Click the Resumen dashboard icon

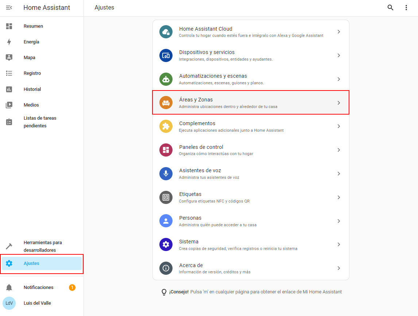[x=9, y=26]
